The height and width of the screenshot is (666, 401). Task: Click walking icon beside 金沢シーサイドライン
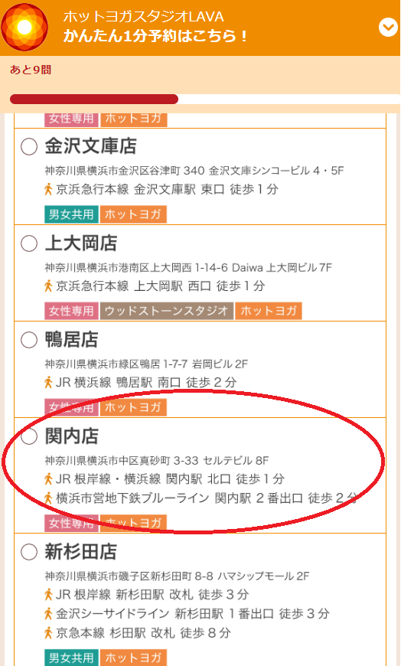click(48, 613)
